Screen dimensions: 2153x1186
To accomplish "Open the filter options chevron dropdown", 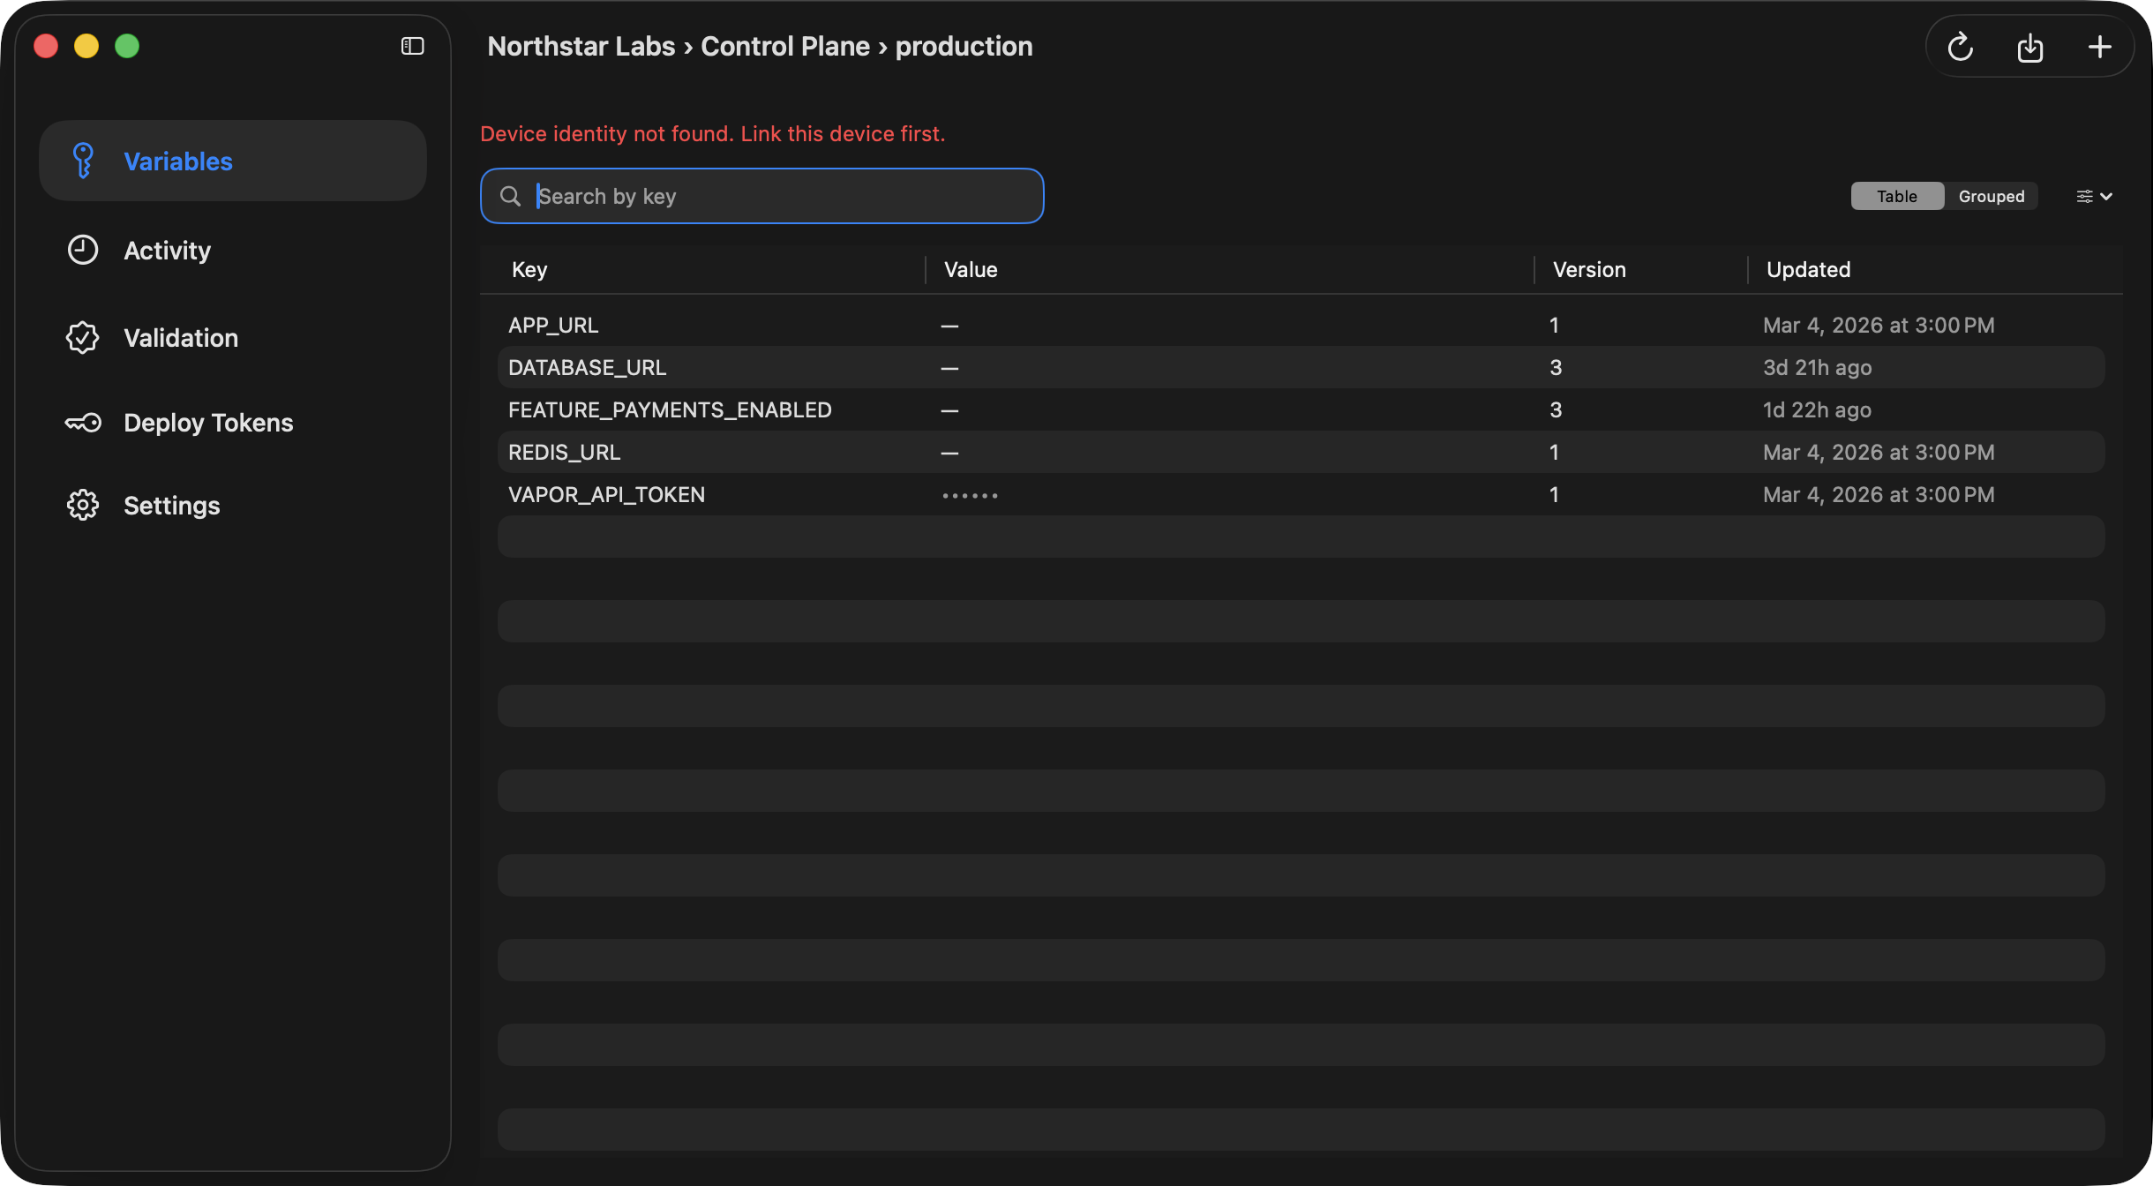I will [x=2107, y=196].
